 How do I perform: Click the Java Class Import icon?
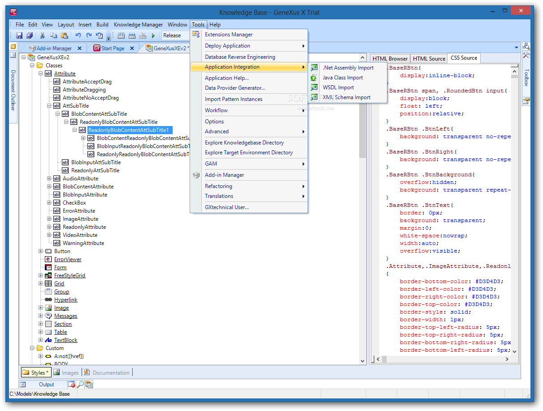pos(314,78)
